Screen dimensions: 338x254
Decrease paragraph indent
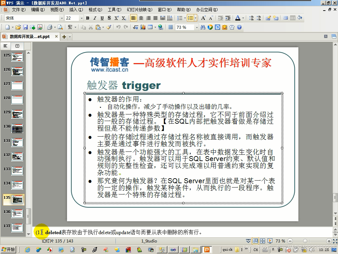pos(220,18)
